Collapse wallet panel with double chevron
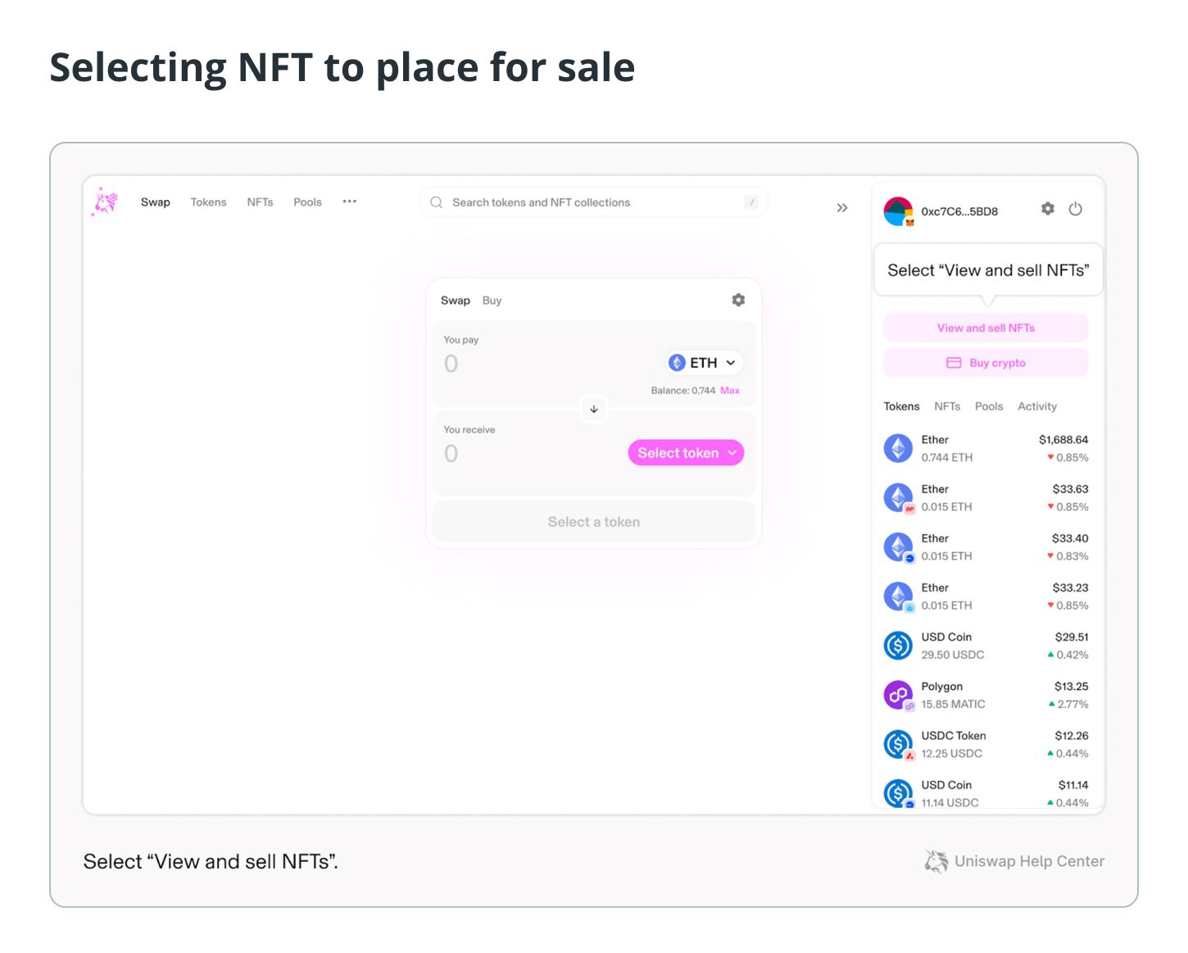Viewport: 1188px width, 953px height. pyautogui.click(x=842, y=208)
